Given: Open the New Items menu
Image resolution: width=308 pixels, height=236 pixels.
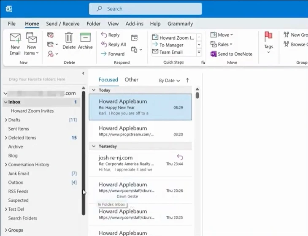Looking at the screenshot, I should coord(31,44).
